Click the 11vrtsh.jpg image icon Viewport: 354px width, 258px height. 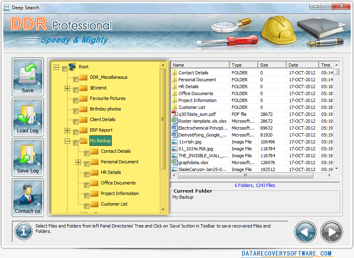tap(174, 142)
